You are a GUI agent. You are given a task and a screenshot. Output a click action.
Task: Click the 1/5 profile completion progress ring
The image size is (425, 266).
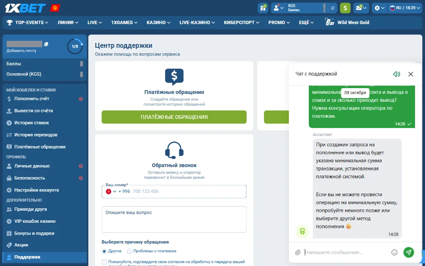click(x=75, y=47)
